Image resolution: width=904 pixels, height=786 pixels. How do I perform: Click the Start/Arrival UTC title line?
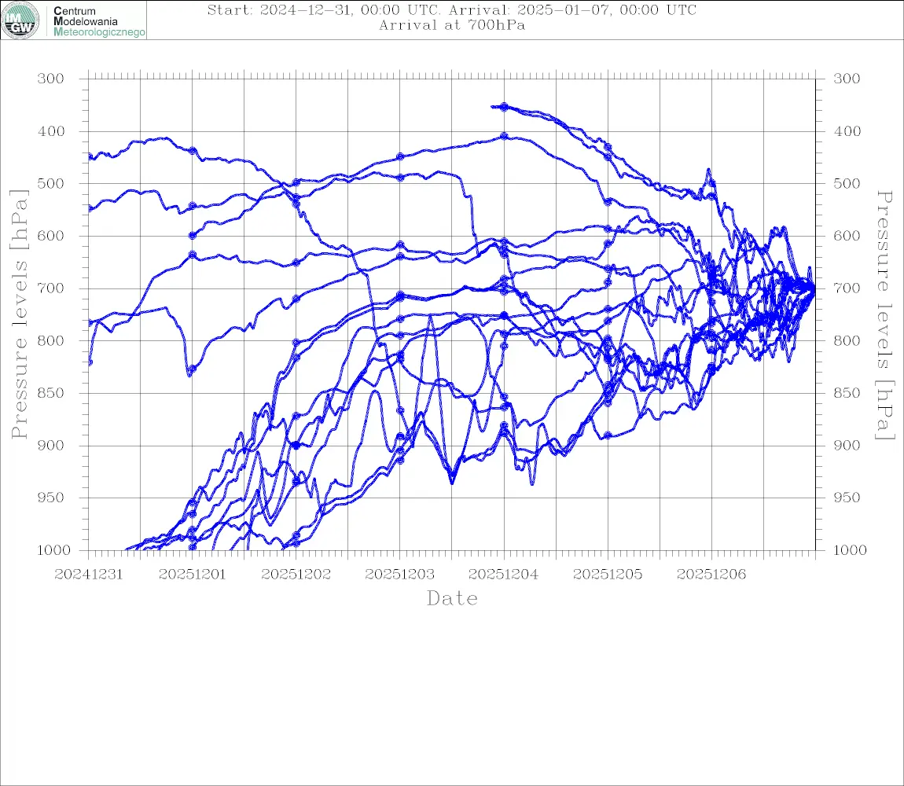pos(452,10)
